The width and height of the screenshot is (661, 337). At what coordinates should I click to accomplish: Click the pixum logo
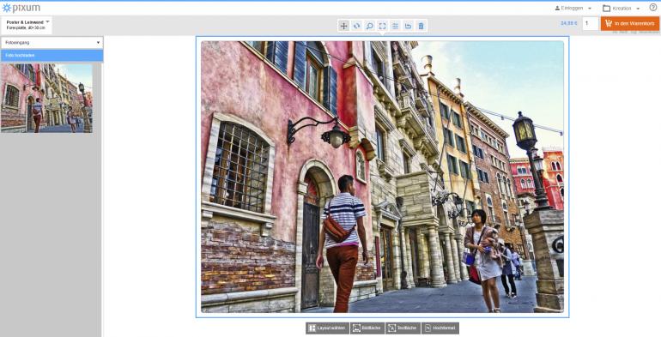[x=21, y=8]
